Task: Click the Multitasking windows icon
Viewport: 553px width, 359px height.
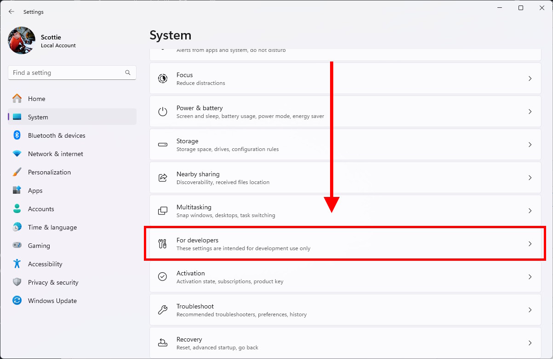Action: (x=163, y=211)
